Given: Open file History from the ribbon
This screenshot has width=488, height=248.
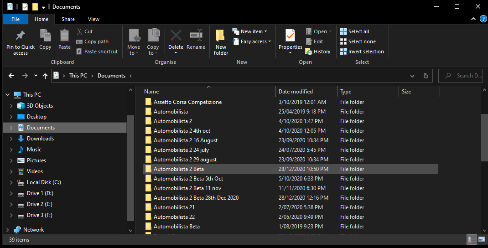Looking at the screenshot, I should [318, 52].
